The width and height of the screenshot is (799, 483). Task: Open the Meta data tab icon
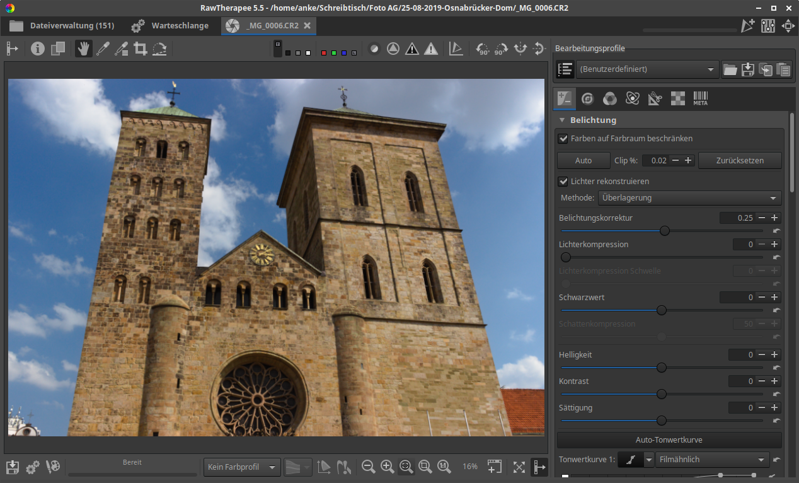(700, 98)
